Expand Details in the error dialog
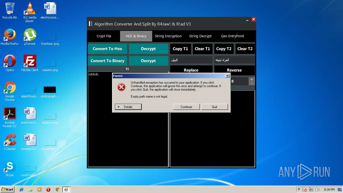Image resolution: width=343 pixels, height=193 pixels. (x=128, y=107)
